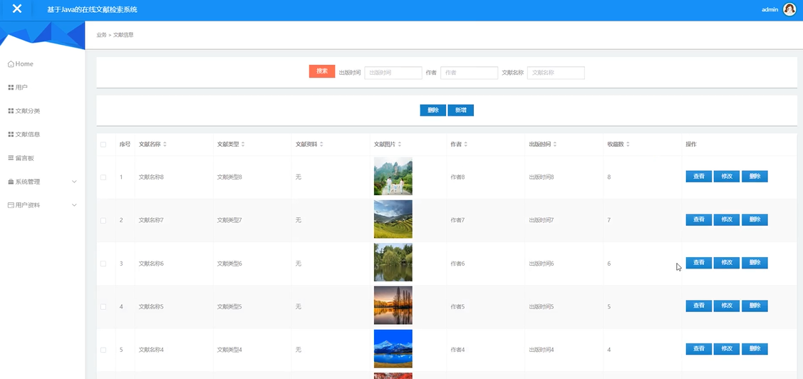
Task: Sort the 收藏数 column via arrows
Action: (x=628, y=145)
